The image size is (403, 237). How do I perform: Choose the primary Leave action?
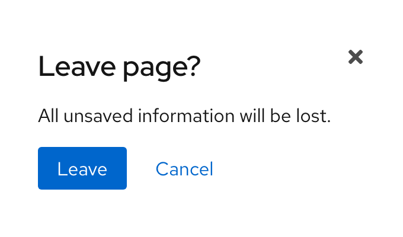82,169
